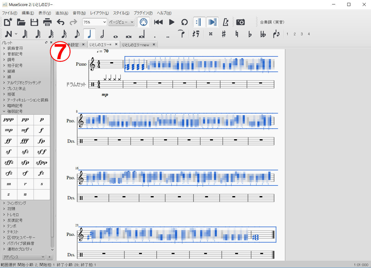
Task: Toggle loop playback
Action: point(185,22)
